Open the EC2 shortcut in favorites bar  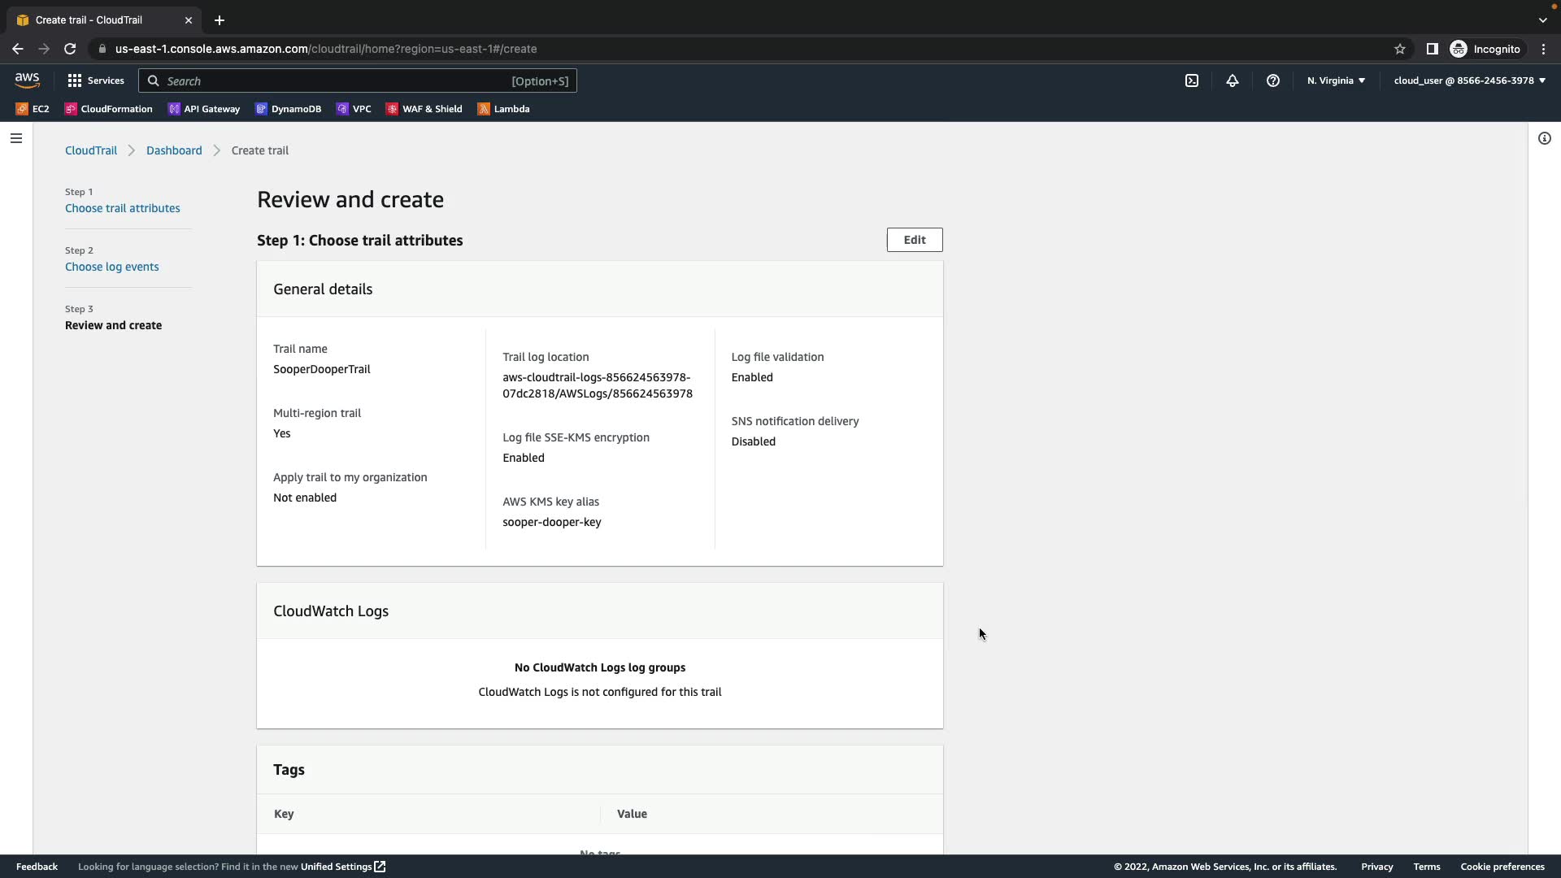(33, 109)
